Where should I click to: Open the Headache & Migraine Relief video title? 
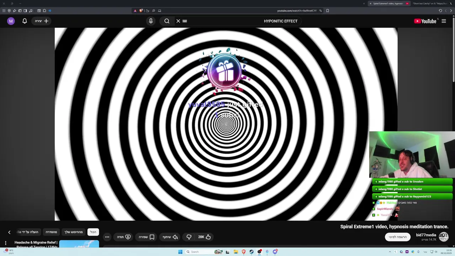36,245
